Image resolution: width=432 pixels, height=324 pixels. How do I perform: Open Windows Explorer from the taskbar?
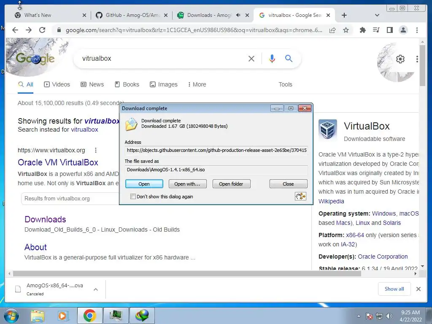click(x=38, y=316)
